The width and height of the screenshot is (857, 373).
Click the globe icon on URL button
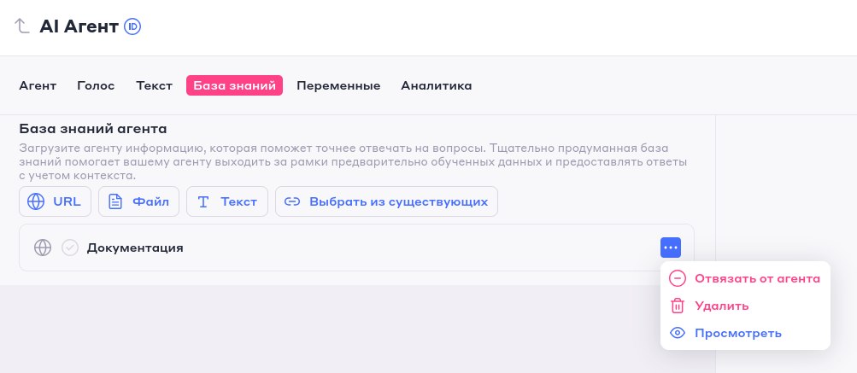coord(36,201)
